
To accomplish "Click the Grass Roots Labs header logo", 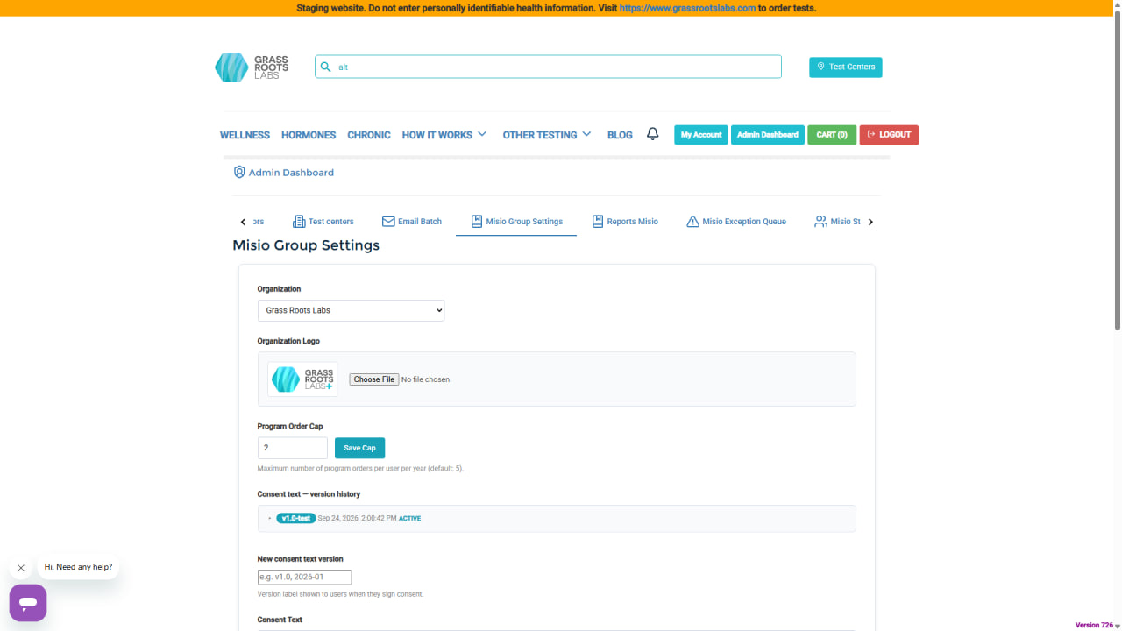I will pyautogui.click(x=252, y=67).
